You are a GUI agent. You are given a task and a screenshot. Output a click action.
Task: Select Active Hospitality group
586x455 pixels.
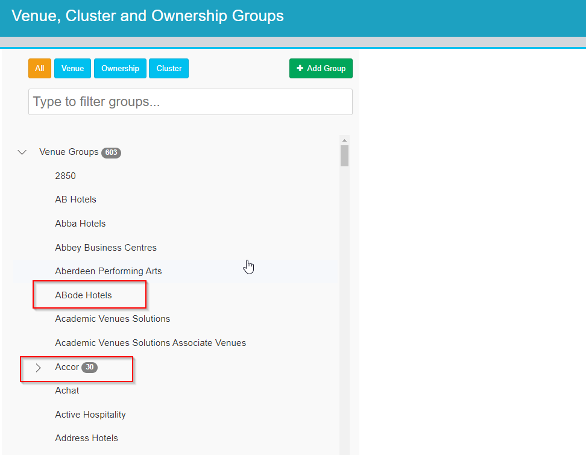coord(90,415)
